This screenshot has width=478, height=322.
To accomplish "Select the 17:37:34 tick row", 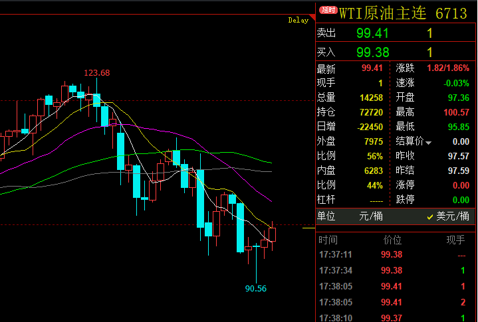I will click(396, 270).
